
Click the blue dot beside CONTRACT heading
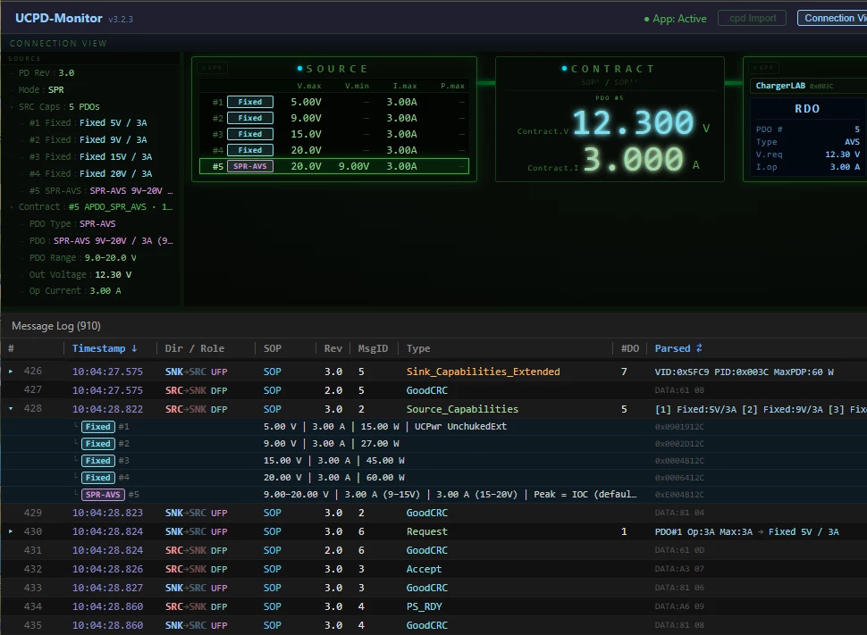564,69
